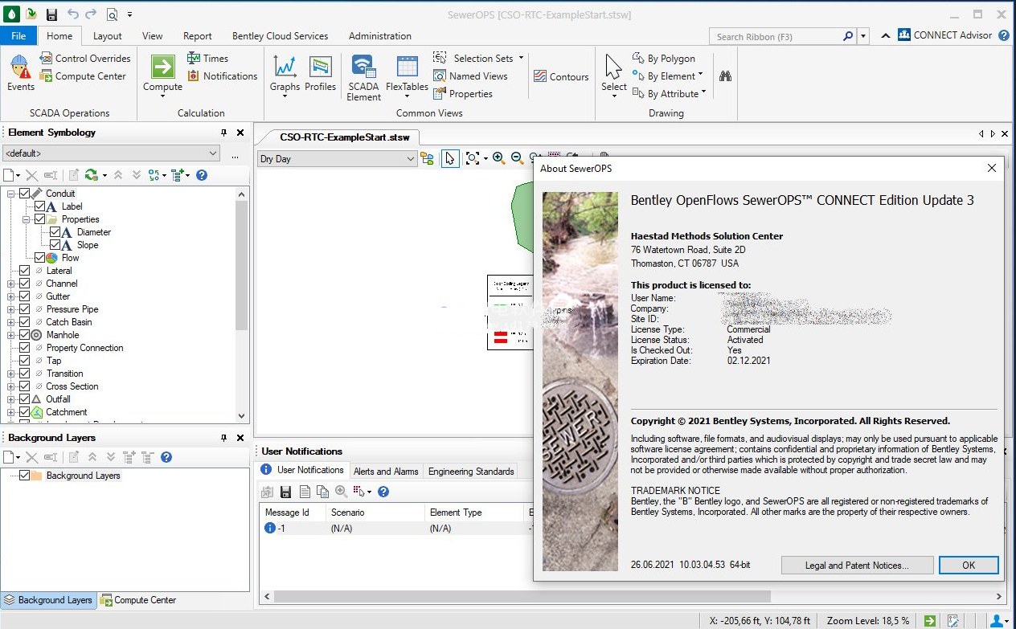
Task: Open the SCADA Element view
Action: click(x=363, y=77)
